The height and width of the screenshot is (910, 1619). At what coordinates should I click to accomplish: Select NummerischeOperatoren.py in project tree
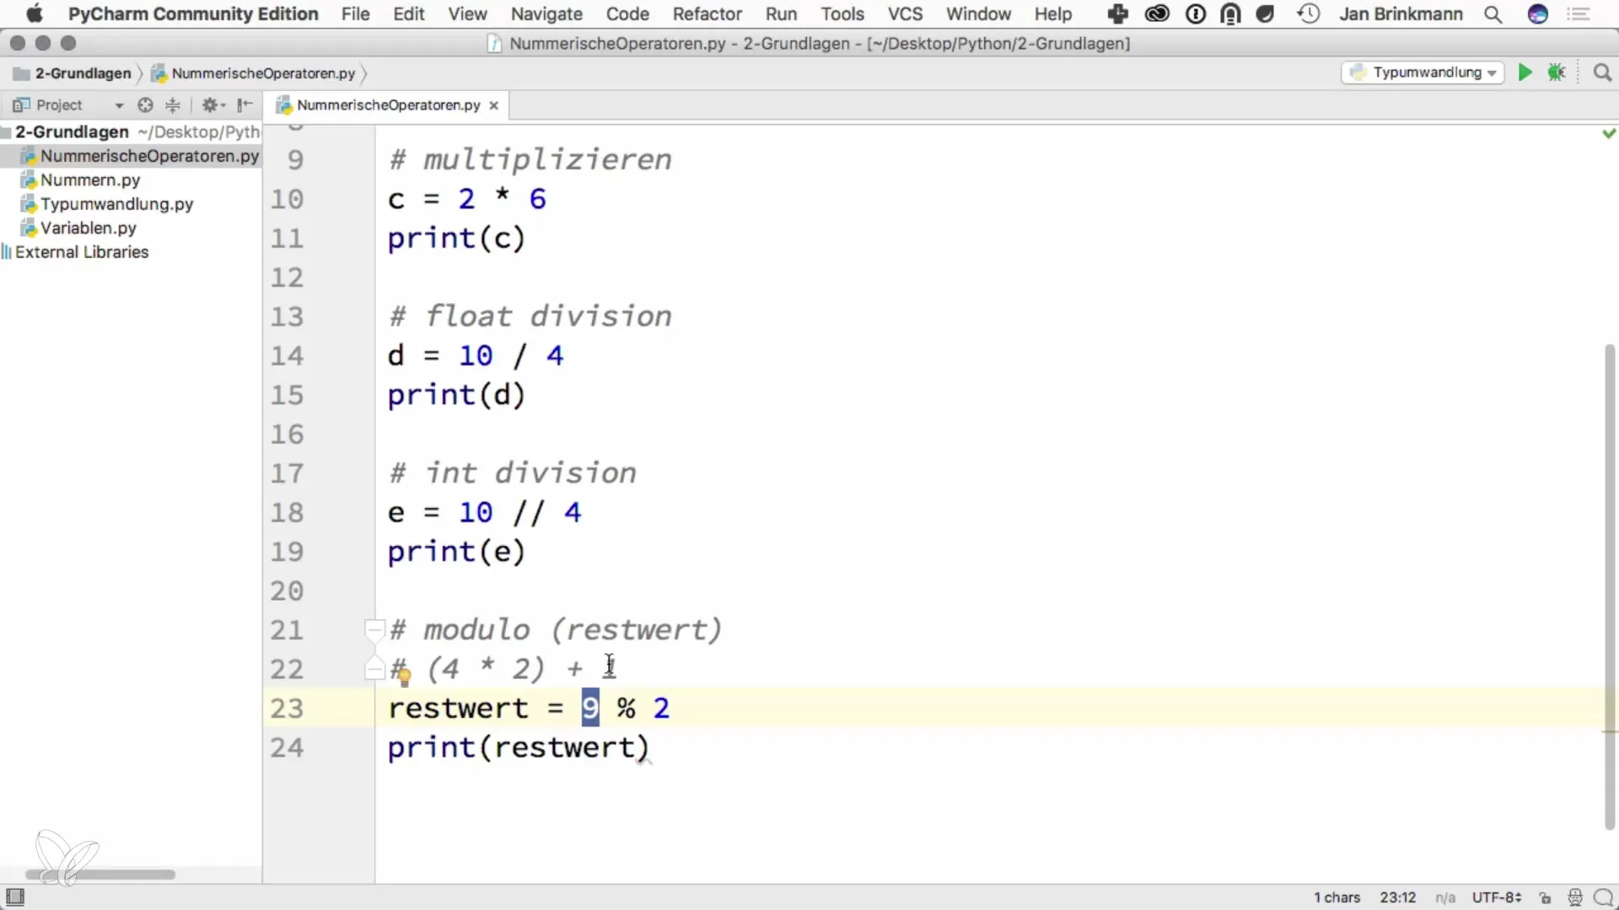tap(149, 156)
